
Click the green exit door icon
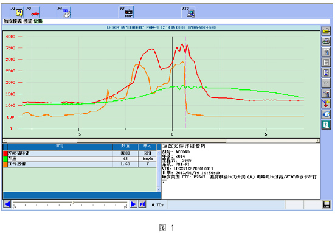point(326,125)
